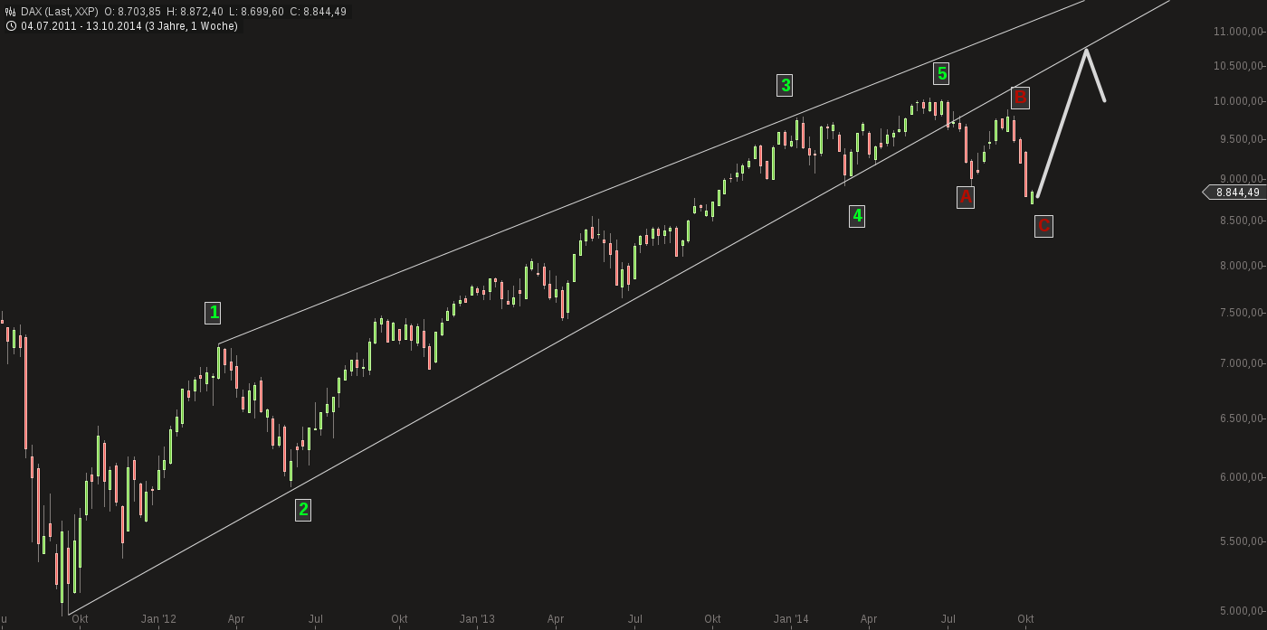This screenshot has width=1267, height=630.
Task: Click the 'Jan '12' time axis label
Action: tap(158, 619)
